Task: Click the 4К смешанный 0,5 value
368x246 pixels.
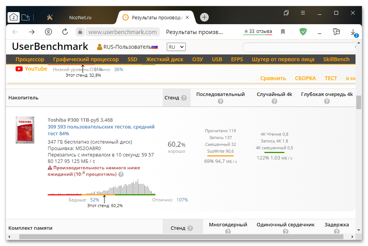Action: pos(274,148)
